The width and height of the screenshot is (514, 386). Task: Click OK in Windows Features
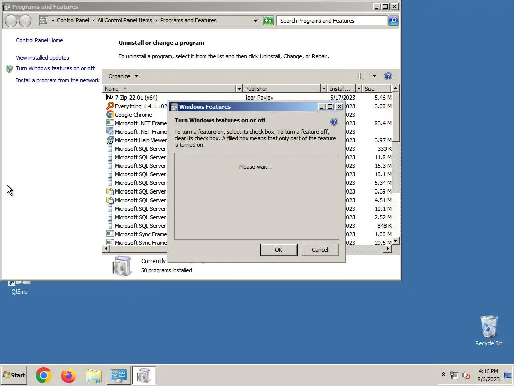tap(278, 250)
